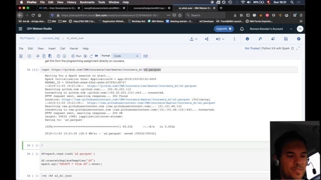Open the Workday ibm bookmark
This screenshot has height=180, width=321.
pyautogui.click(x=136, y=21)
